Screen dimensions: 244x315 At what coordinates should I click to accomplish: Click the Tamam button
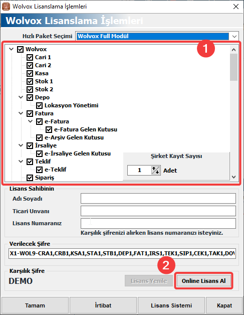(x=35, y=305)
